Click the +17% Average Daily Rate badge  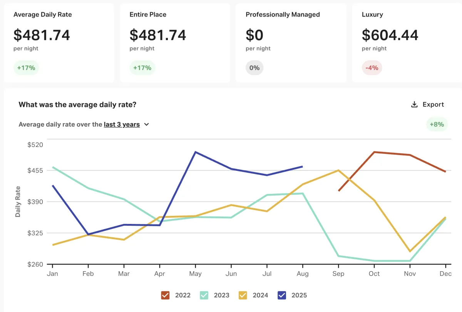[26, 68]
